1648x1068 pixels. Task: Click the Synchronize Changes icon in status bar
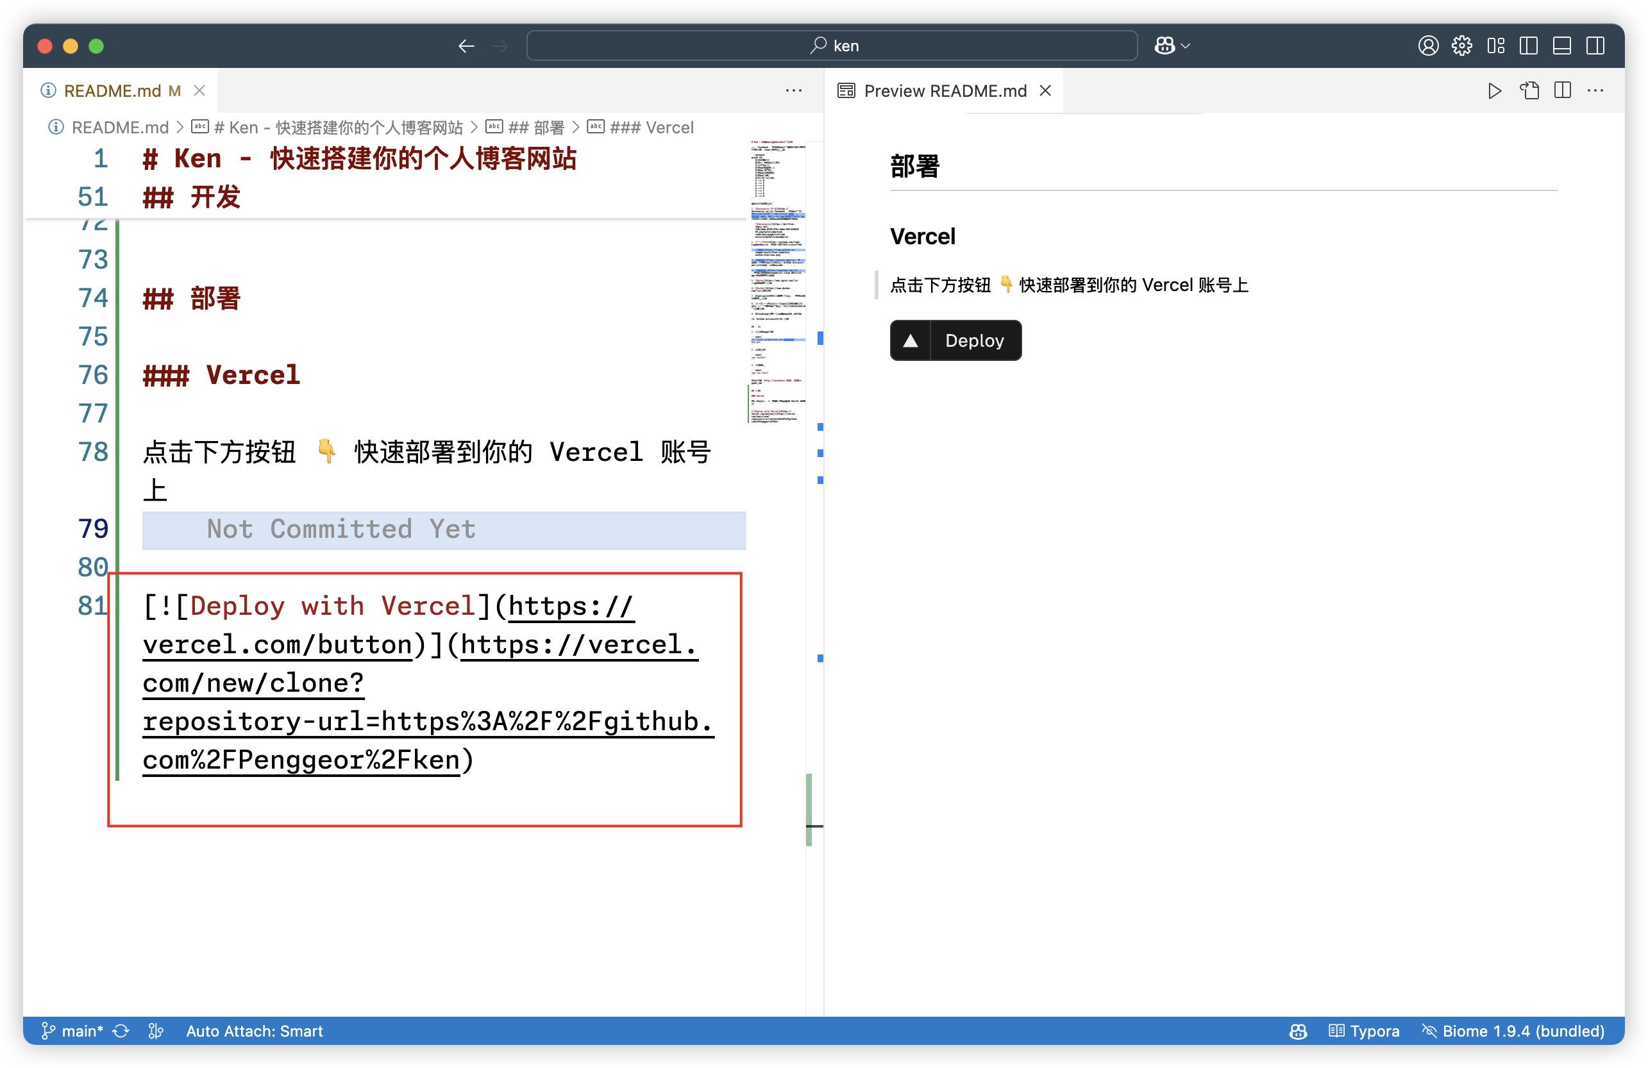click(121, 1031)
